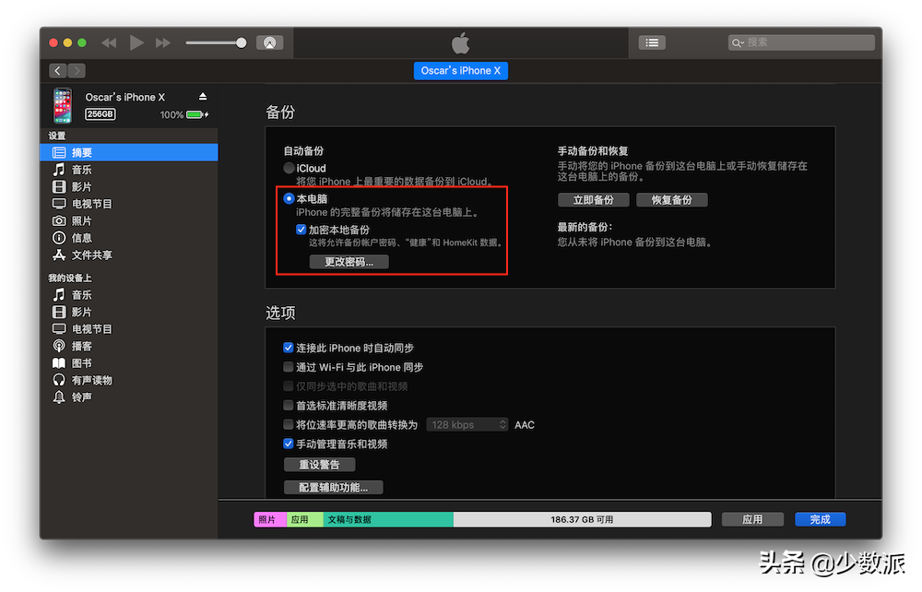The width and height of the screenshot is (922, 592).
Task: Enable 通过 Wi-Fi 与此 iPhone 同步
Action: click(289, 367)
